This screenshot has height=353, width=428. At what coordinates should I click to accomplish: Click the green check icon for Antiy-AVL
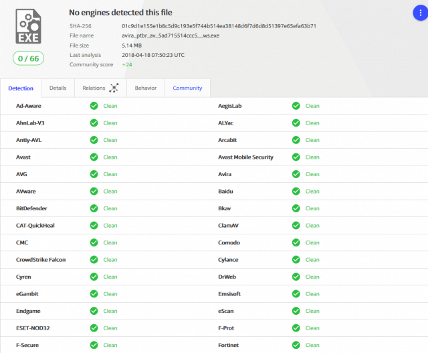pyautogui.click(x=94, y=140)
